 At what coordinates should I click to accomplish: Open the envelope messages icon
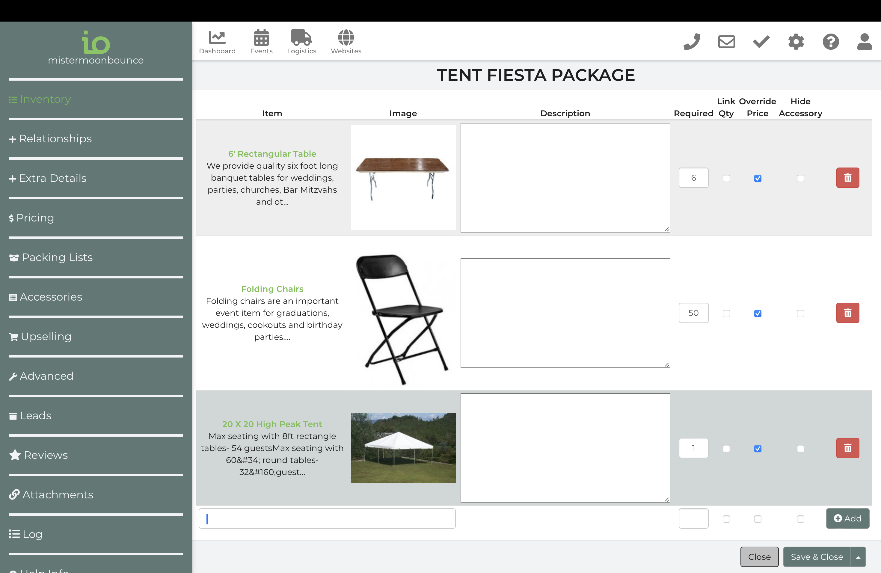tap(726, 41)
